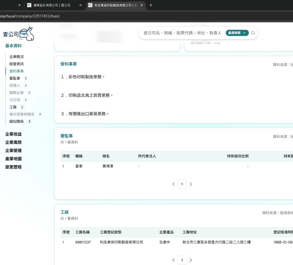Click the 生產中 status cell
Screen dimensions: 293x265
165,242
